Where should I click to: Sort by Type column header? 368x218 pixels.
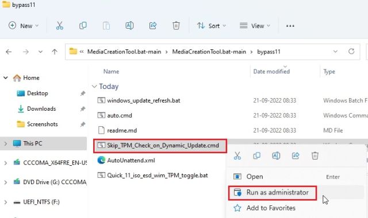tap(329, 71)
